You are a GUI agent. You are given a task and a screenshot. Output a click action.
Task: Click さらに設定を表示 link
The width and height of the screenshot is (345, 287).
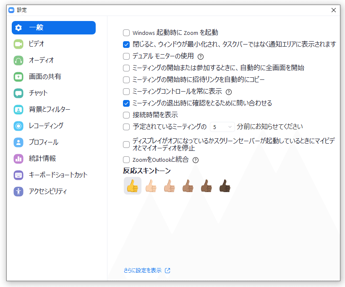click(x=143, y=271)
